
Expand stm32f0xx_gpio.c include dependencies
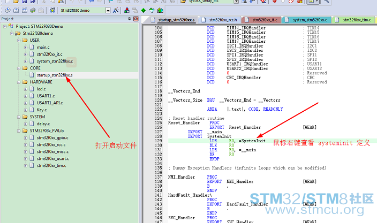(x=26, y=138)
